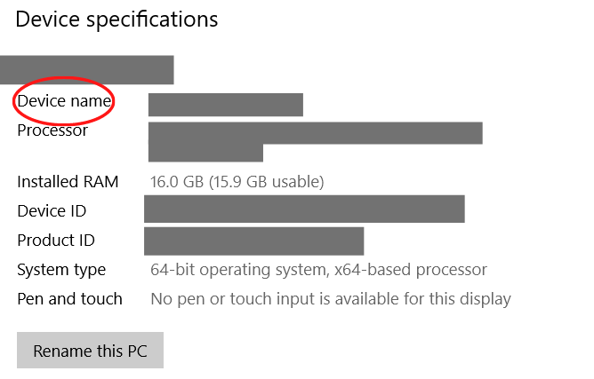Screen dimensions: 594x379
Task: Click the redacted bar below the heading
Action: click(86, 69)
